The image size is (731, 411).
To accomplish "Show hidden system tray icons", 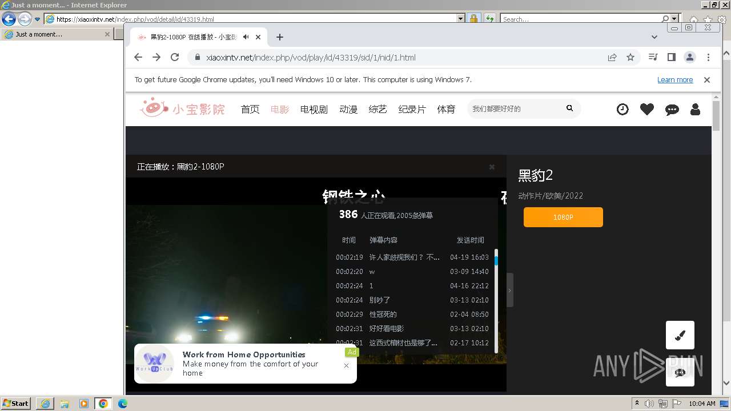I will [x=637, y=404].
